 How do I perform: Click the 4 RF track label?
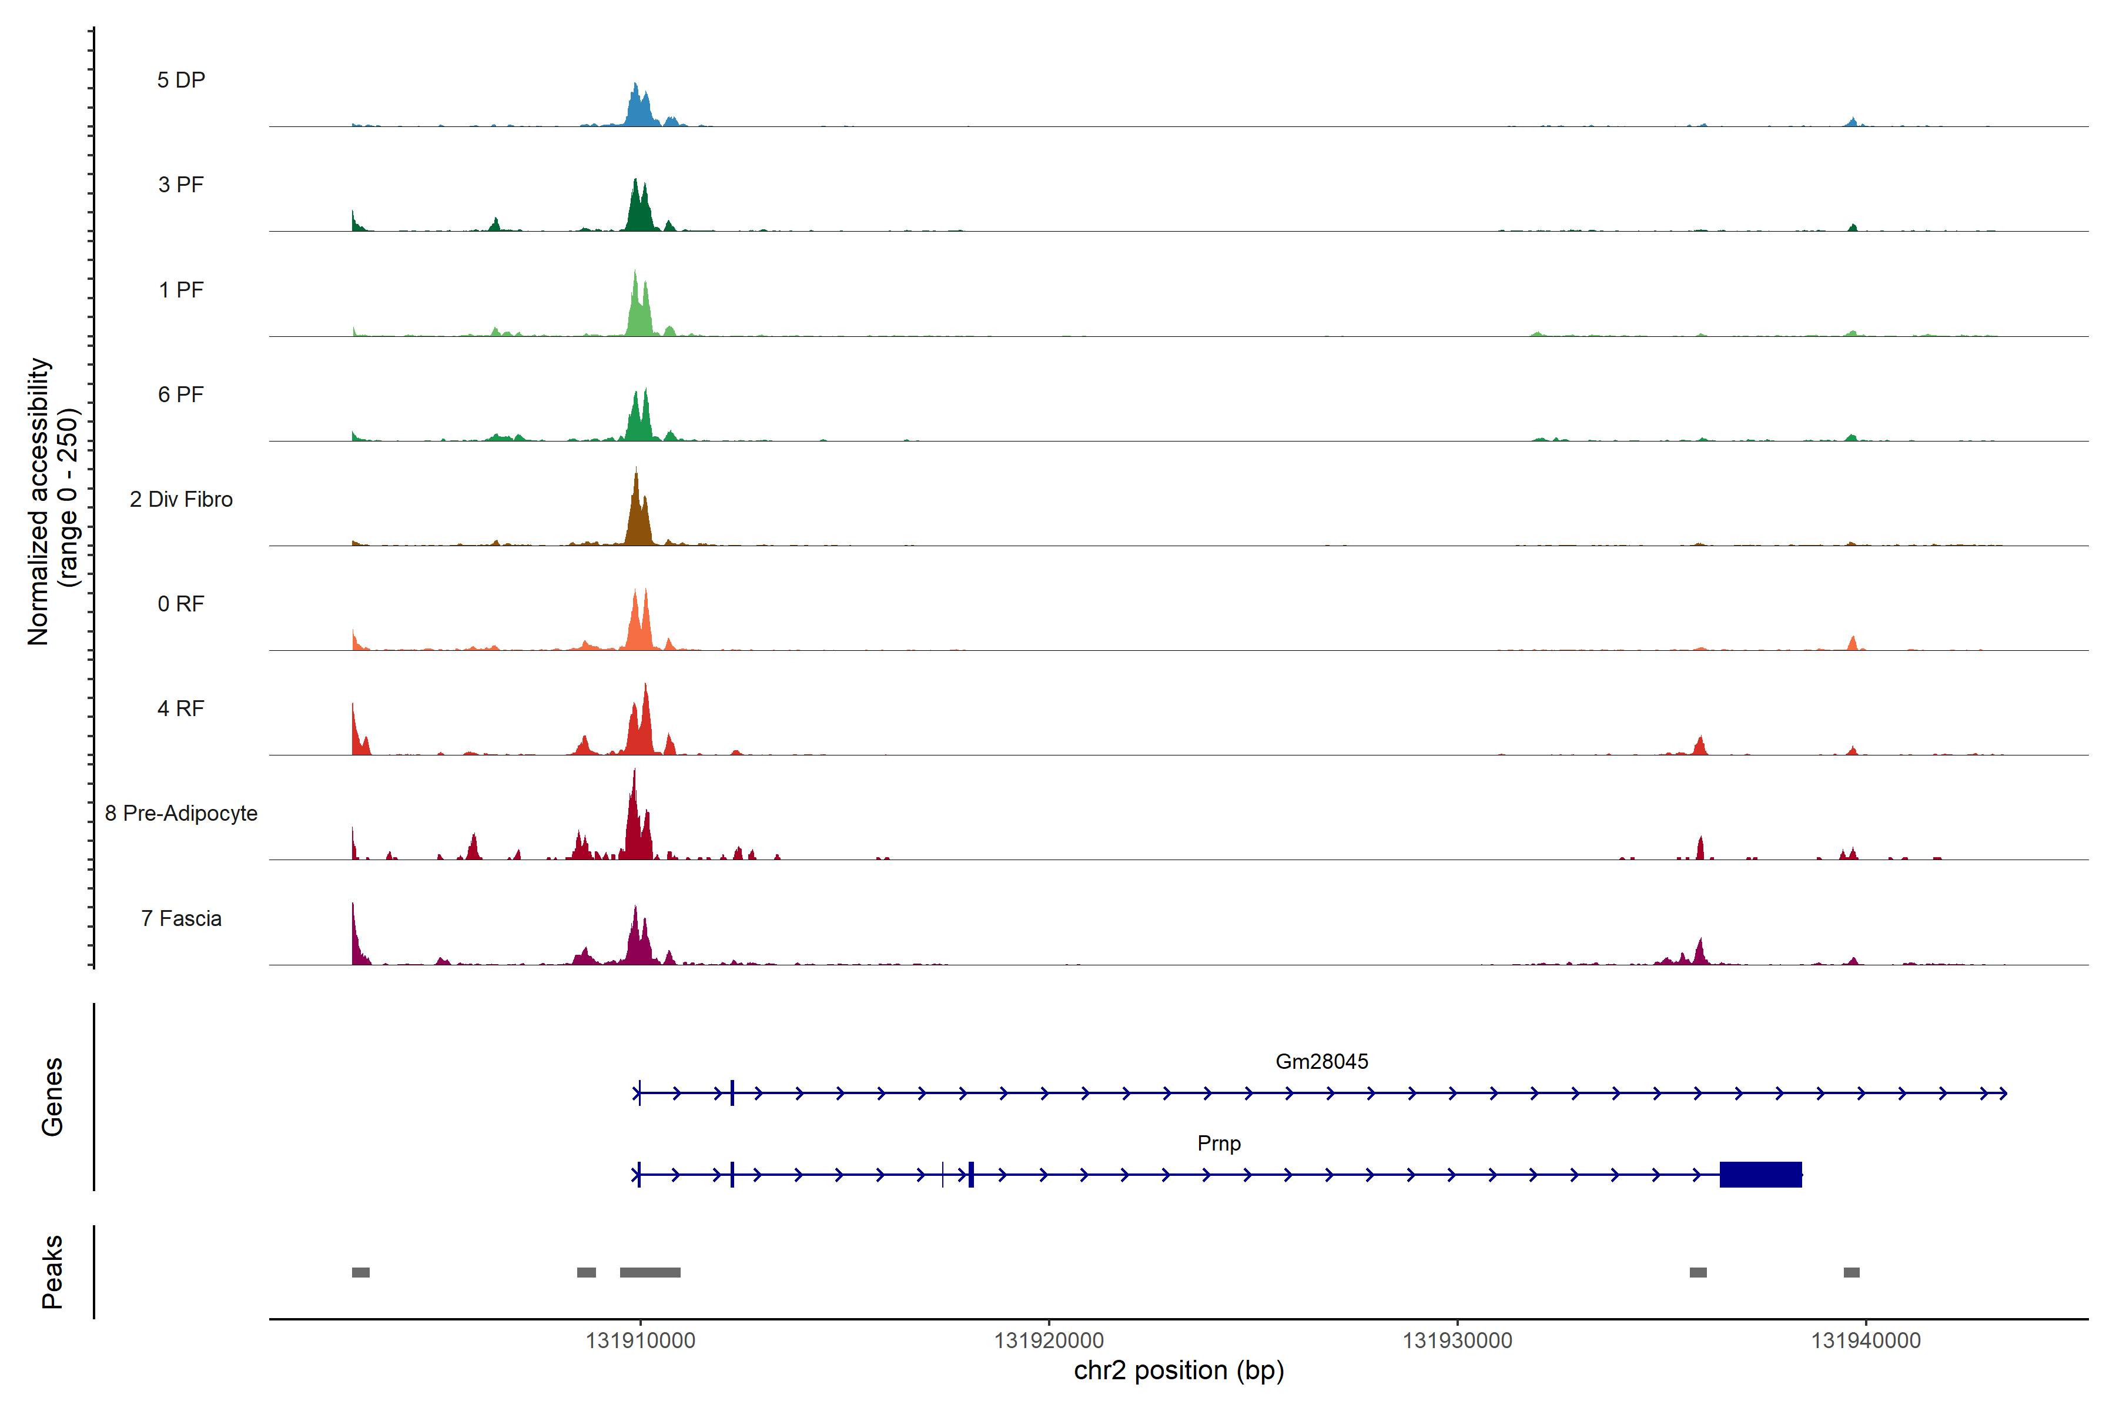pos(181,708)
